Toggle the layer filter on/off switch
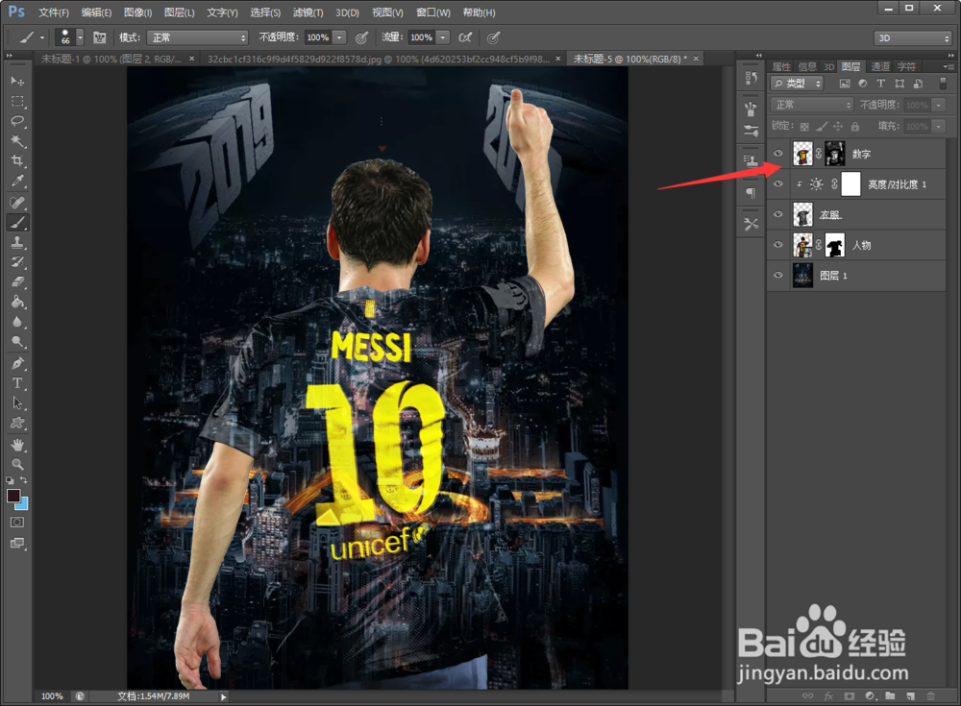 (x=943, y=83)
